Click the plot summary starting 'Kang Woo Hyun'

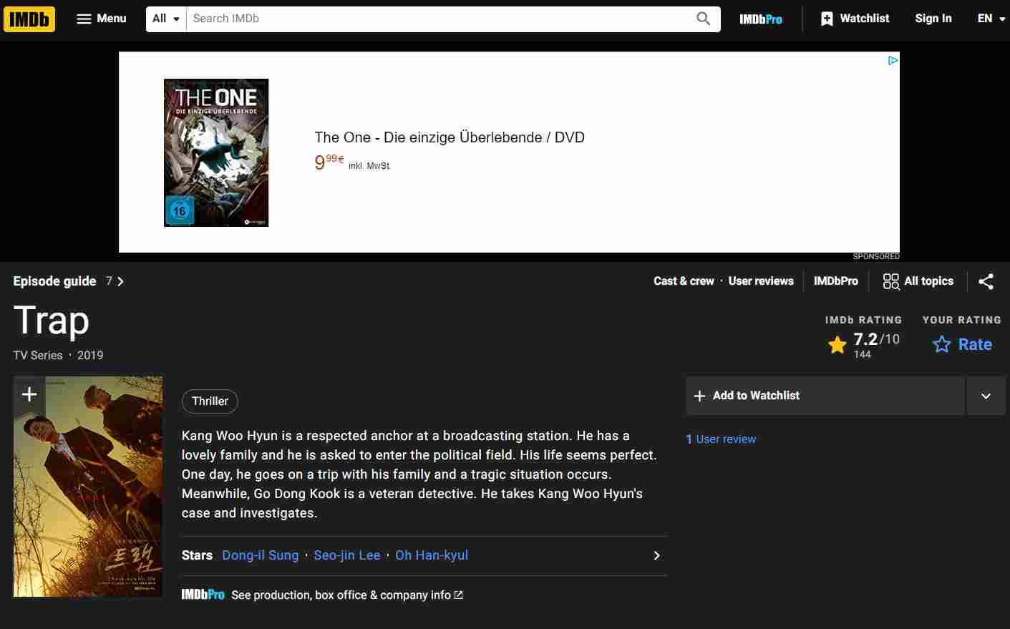[419, 474]
